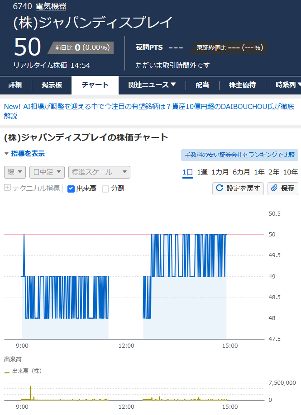
Task: Click the 夜間PTS label
Action: click(149, 47)
